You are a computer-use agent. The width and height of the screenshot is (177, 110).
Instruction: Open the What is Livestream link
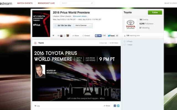171,3
